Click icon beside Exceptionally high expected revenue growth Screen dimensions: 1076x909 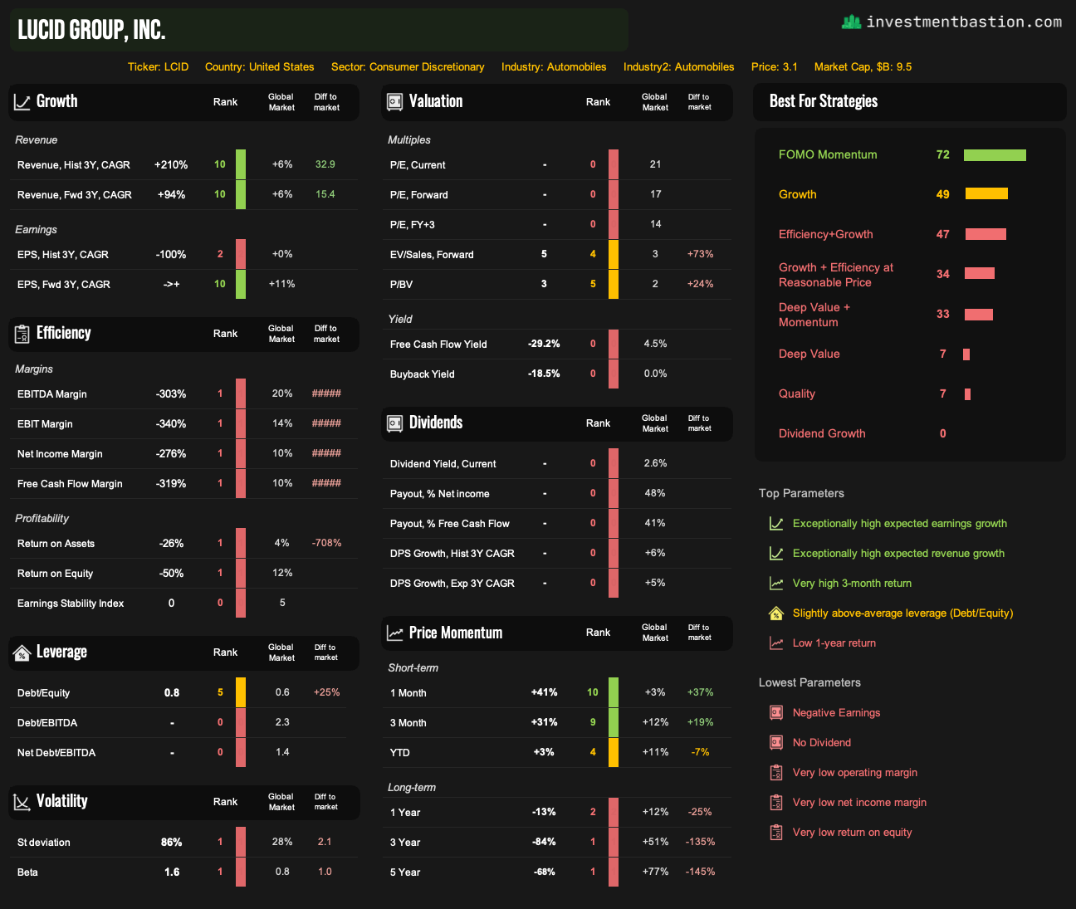pos(776,554)
